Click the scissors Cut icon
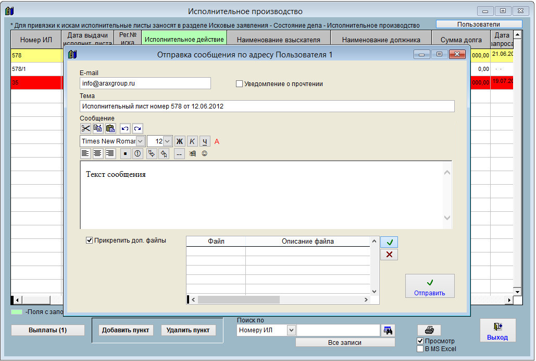This screenshot has height=361, width=536. point(85,128)
